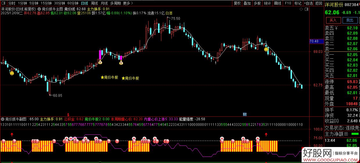The height and width of the screenshot is (163, 360).
Task: Click the red $ marker on the timeline
Action: pyautogui.click(x=69, y=114)
